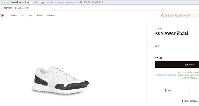Click the share icon

tap(166, 91)
